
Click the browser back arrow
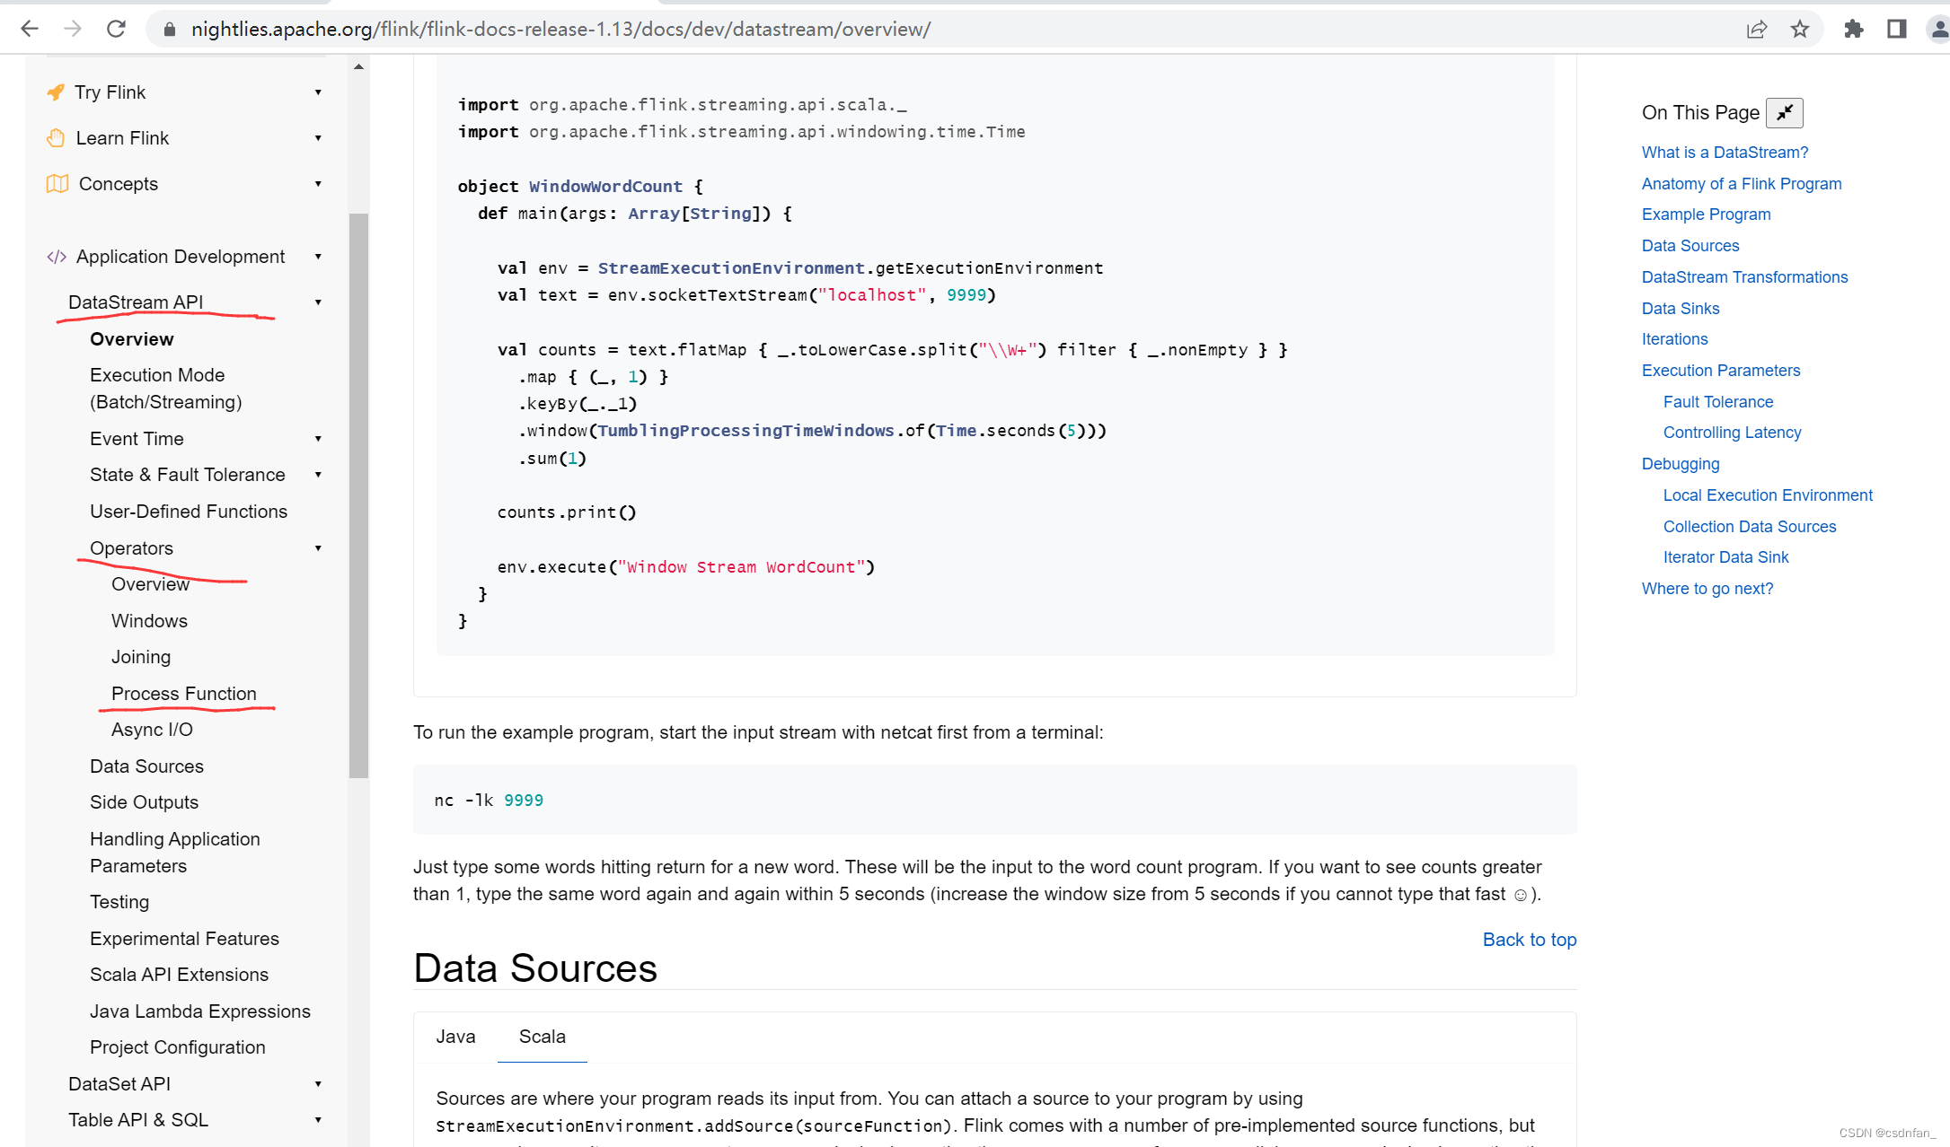30,29
